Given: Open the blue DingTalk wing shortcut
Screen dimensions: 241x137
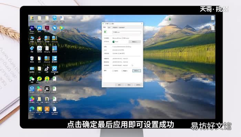Looking at the screenshot, I should coord(54,29).
